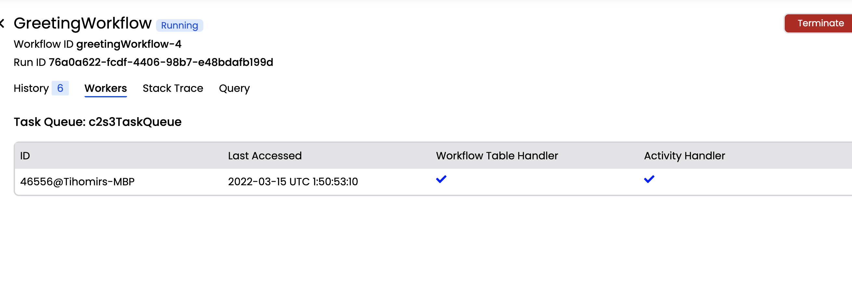Switch to the Query tab

[234, 88]
